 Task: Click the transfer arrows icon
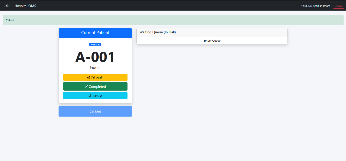click(90, 96)
